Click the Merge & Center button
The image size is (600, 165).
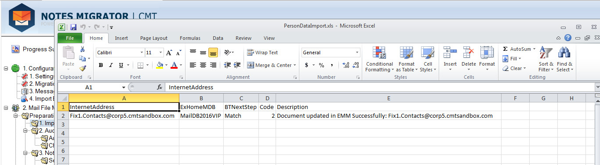click(x=271, y=65)
